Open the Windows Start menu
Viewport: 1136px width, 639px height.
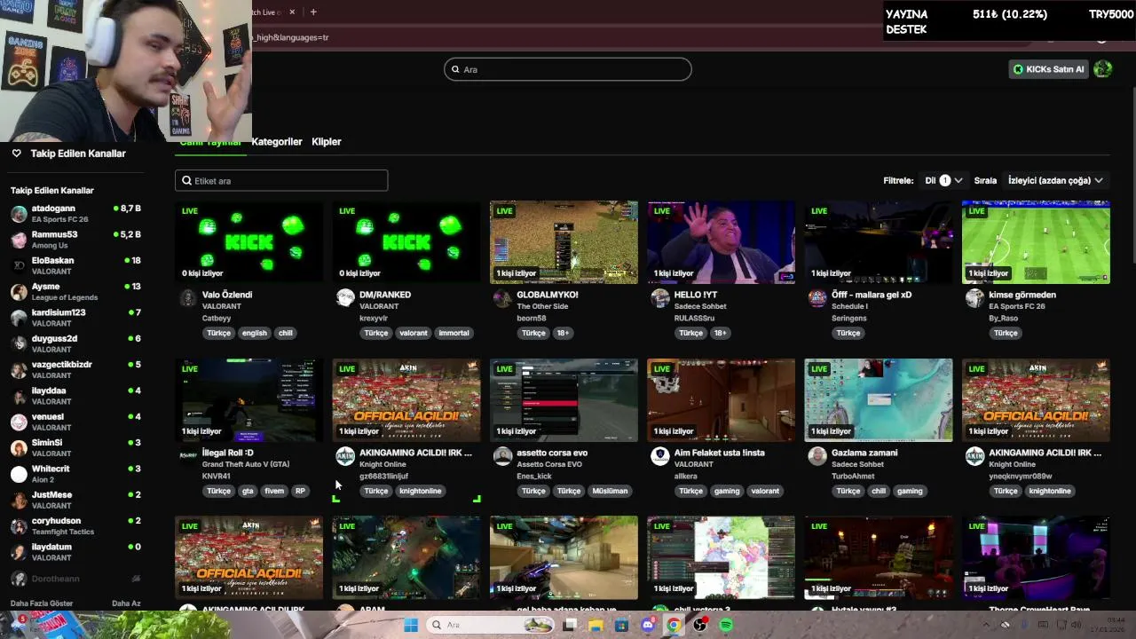411,625
